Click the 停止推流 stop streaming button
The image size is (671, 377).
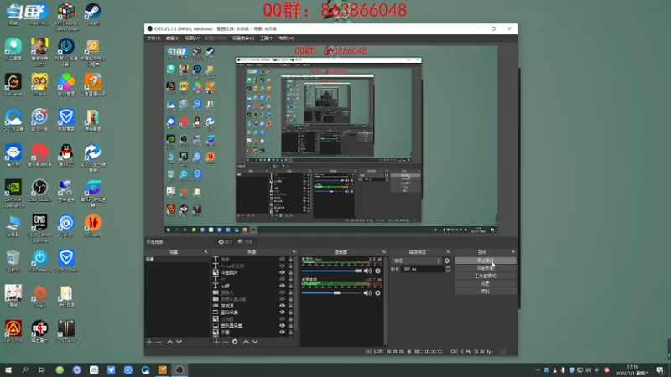(486, 261)
